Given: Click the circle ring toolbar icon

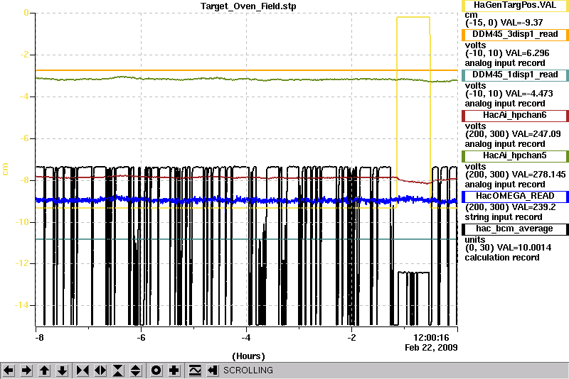Looking at the screenshot, I should coord(156,370).
